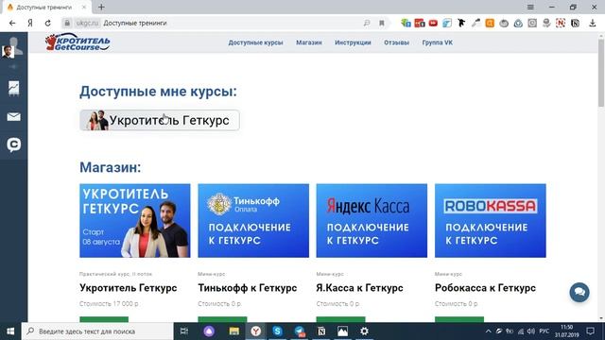605x340 pixels.
Task: Open the Windows notification center
Action: (x=590, y=331)
